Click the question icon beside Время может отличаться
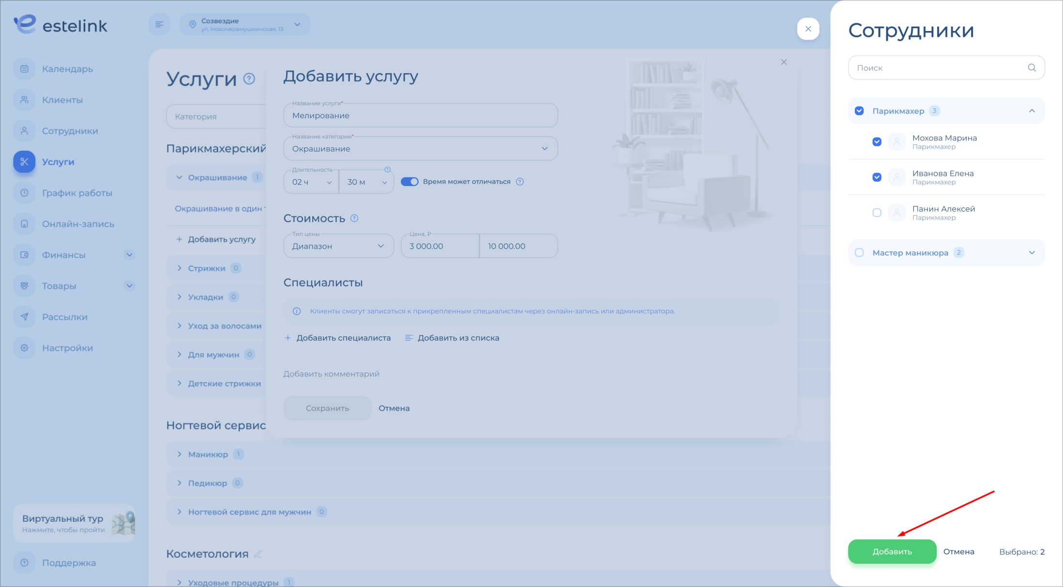This screenshot has width=1063, height=587. point(520,182)
